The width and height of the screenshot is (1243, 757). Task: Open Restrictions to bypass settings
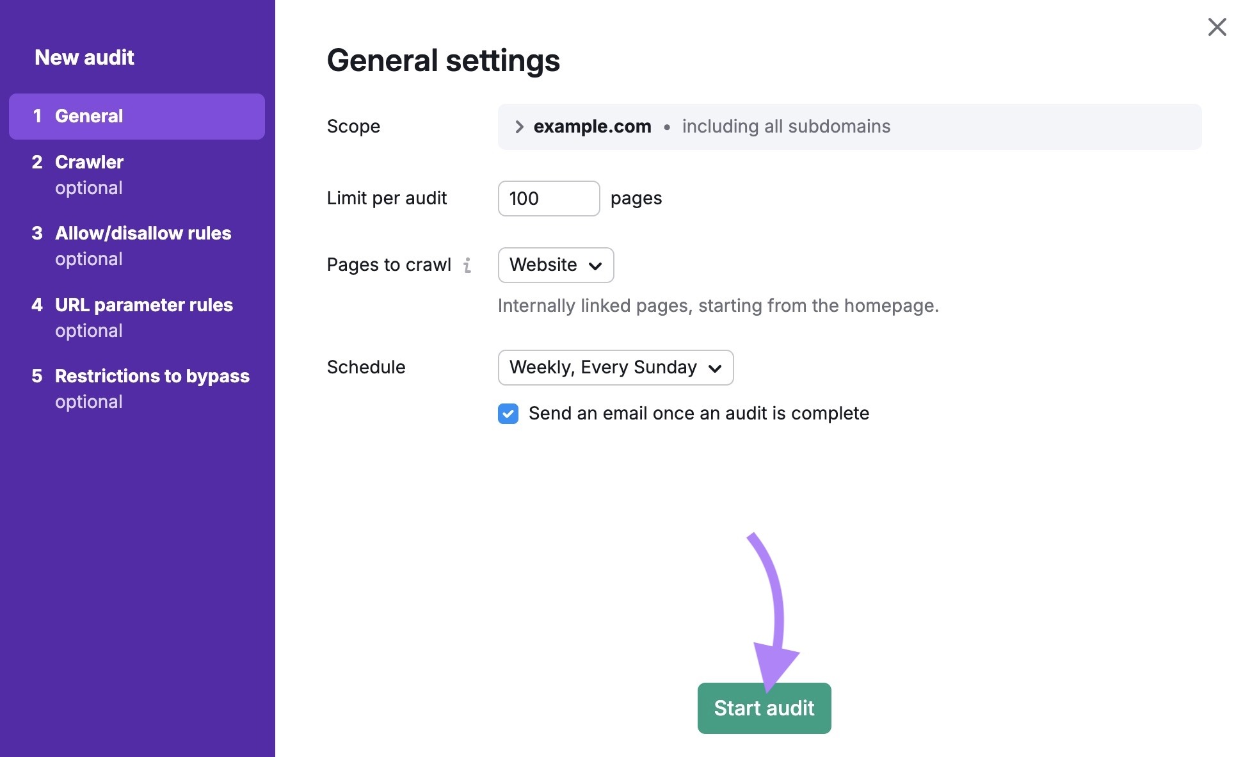[x=152, y=376]
